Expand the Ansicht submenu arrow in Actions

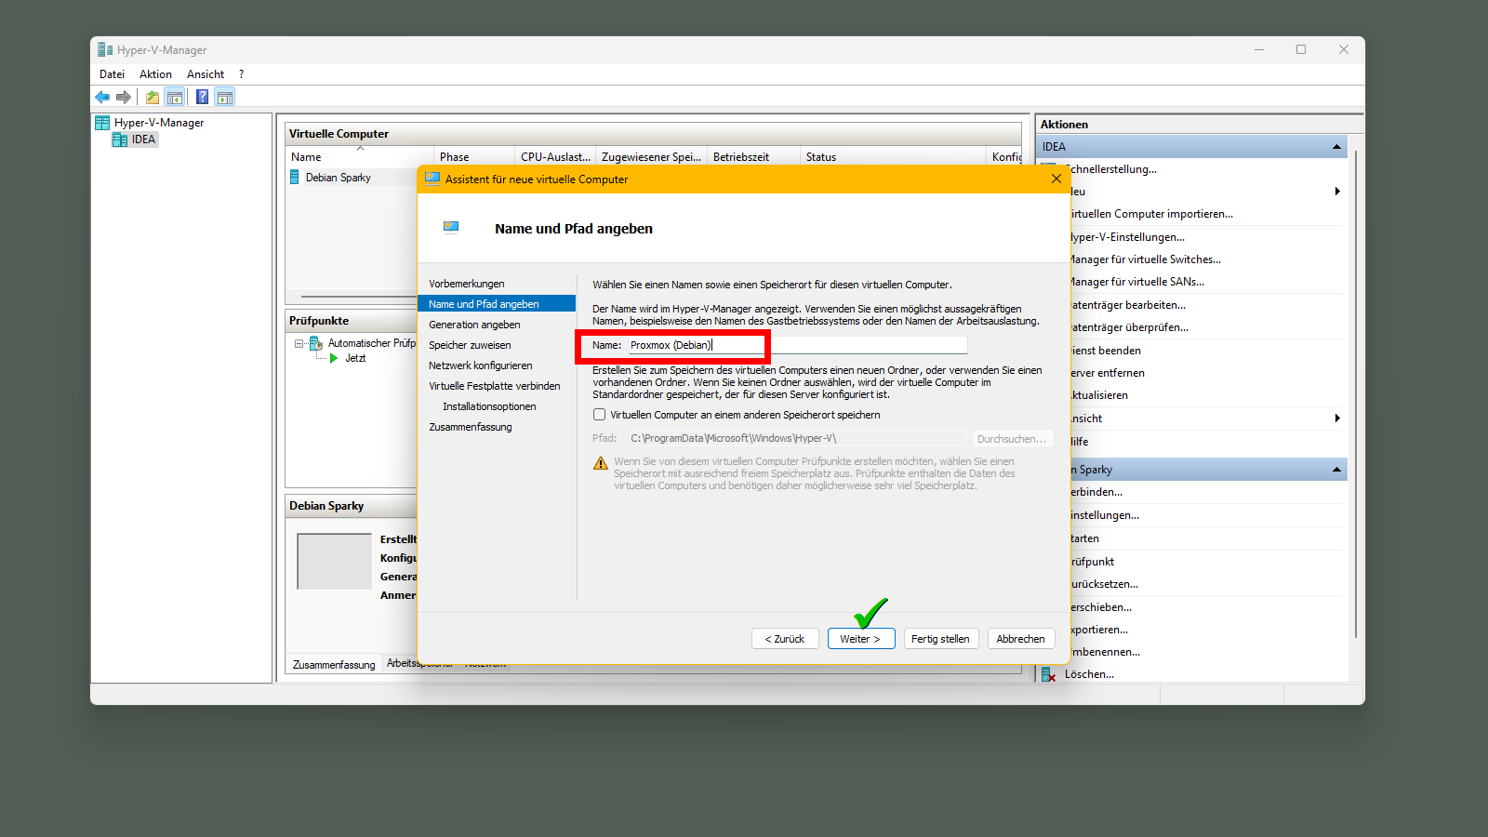(x=1336, y=418)
